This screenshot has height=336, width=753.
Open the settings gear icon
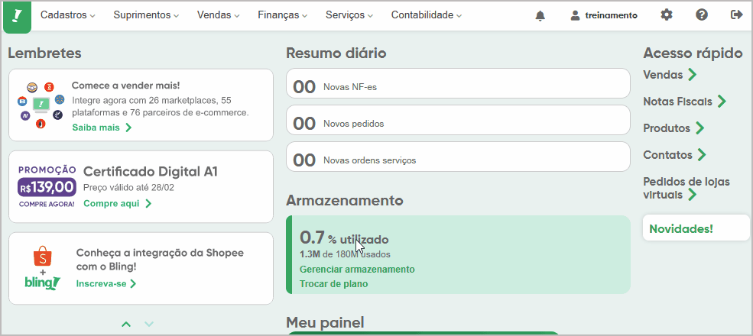pyautogui.click(x=666, y=15)
